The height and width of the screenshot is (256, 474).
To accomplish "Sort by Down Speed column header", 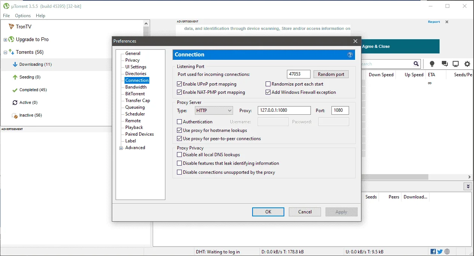I will [x=381, y=75].
